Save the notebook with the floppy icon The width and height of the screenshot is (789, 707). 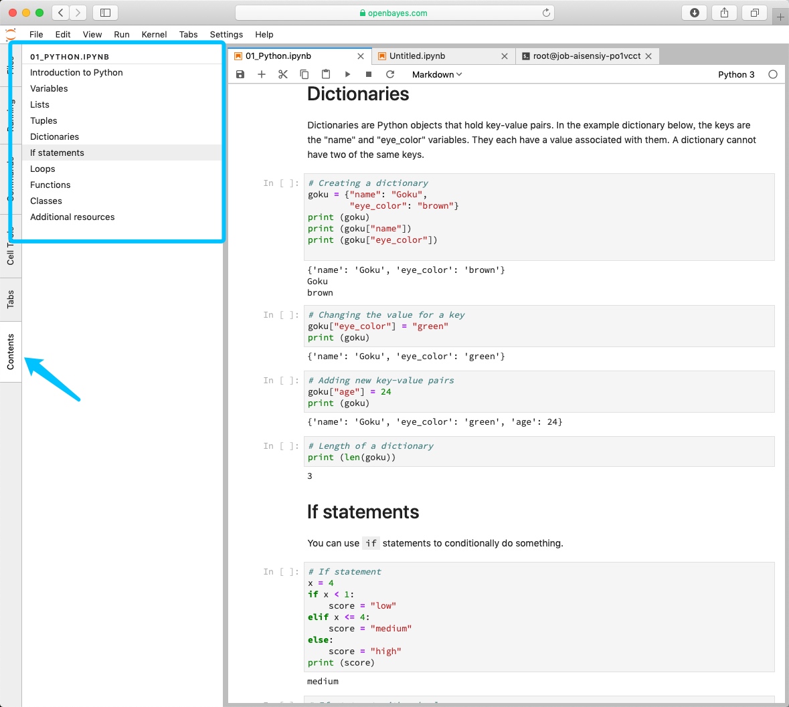[240, 74]
